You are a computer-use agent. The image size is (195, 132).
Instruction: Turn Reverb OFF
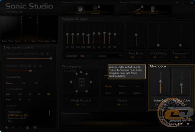[126, 105]
